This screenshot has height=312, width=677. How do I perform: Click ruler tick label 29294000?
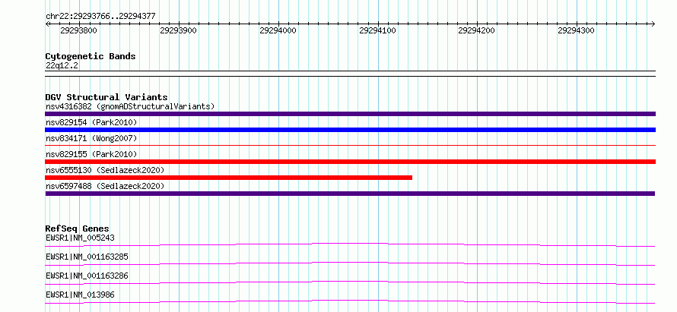278,30
